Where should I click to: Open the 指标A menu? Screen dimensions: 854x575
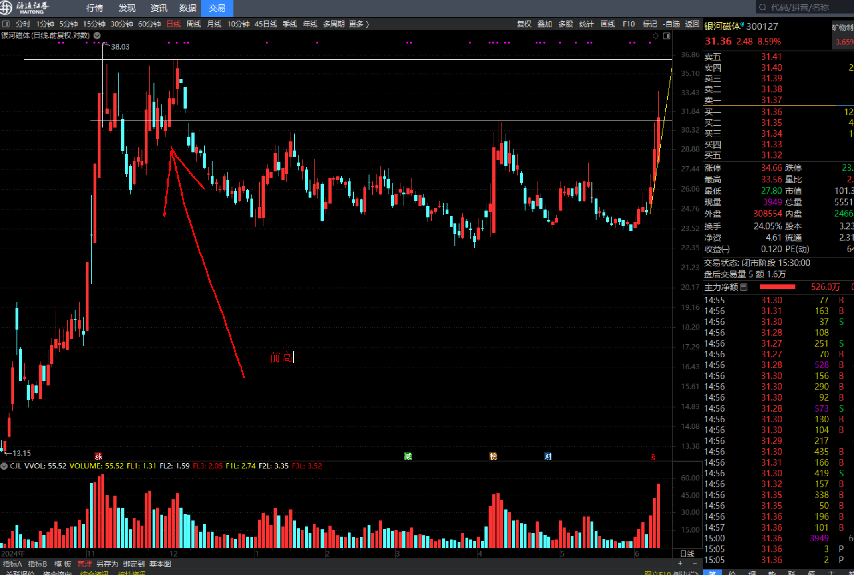point(12,564)
